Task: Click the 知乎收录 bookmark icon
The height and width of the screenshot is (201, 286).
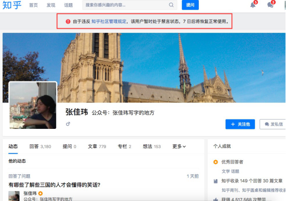Action: [216, 181]
